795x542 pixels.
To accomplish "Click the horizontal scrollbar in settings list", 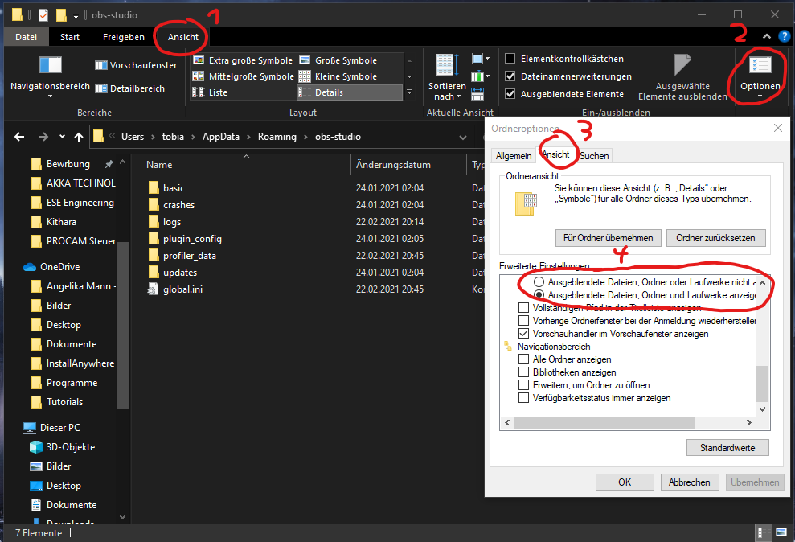I will (x=604, y=422).
